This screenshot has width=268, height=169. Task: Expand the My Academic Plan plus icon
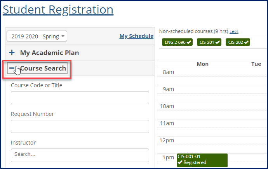click(12, 52)
